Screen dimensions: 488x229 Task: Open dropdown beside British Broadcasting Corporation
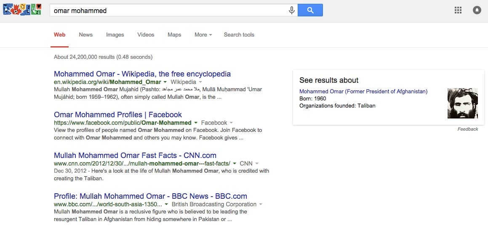click(261, 205)
